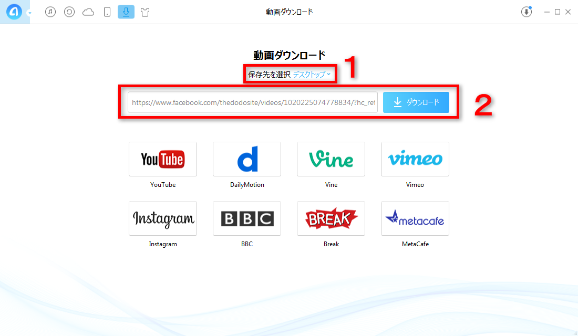This screenshot has width=578, height=336.
Task: Open the T-shirt skin theme icon
Action: 145,12
